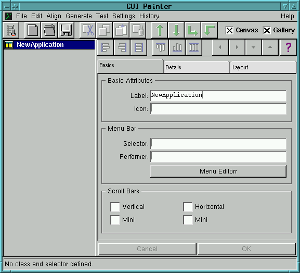
Task: Click the green down arrow icon
Action: 176,30
